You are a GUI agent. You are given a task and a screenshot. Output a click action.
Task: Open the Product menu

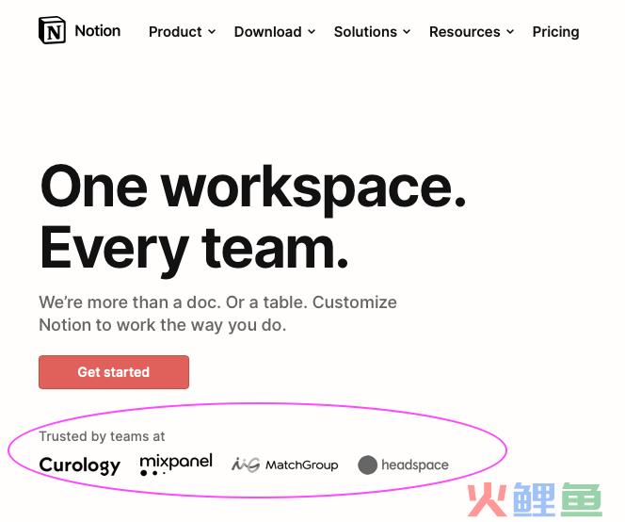(x=175, y=31)
